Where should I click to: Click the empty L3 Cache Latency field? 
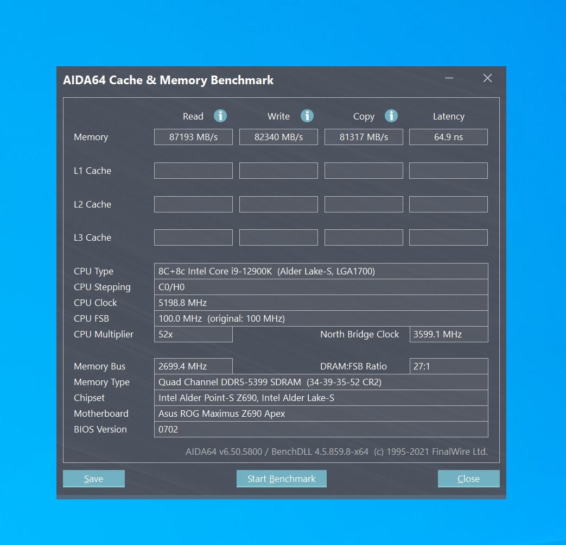[x=448, y=237]
